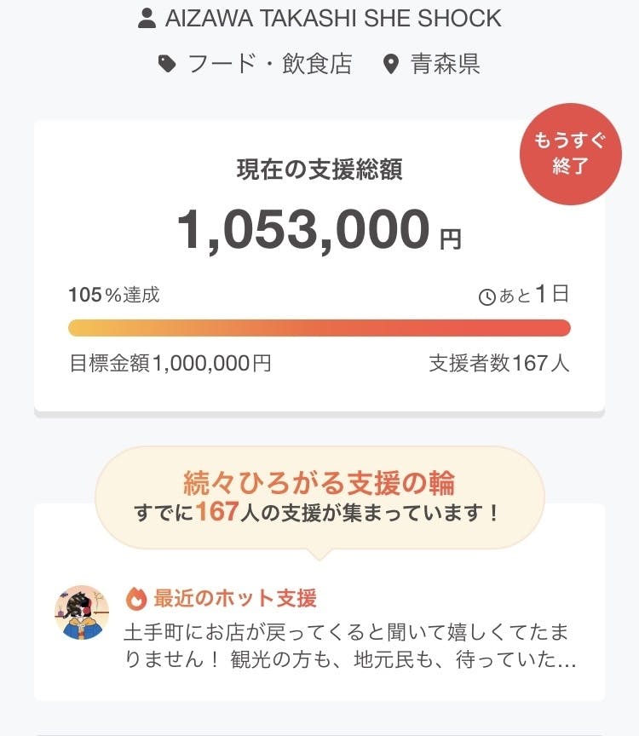
Task: Click the funding progress bar
Action: click(x=319, y=328)
